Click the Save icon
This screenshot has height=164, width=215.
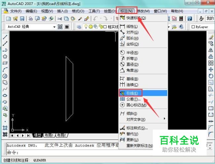click(22, 19)
